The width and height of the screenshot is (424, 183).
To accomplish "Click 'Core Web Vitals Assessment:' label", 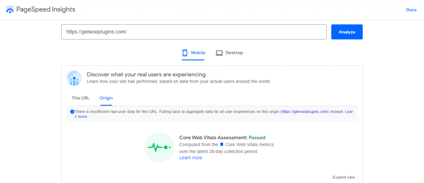I will (x=213, y=138).
